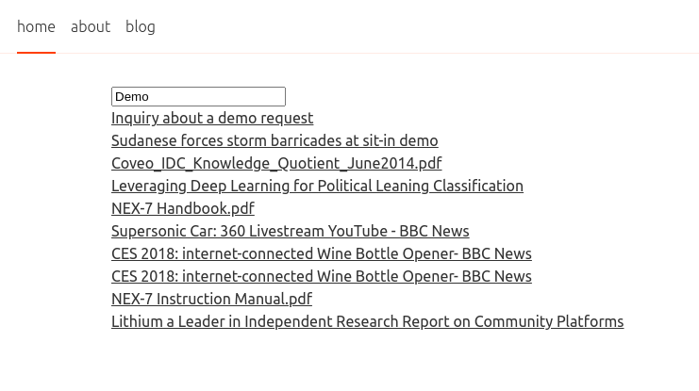Click the first CES 2018 Wine Bottle Opener link
Viewport: 699px width, 391px height.
tap(322, 253)
